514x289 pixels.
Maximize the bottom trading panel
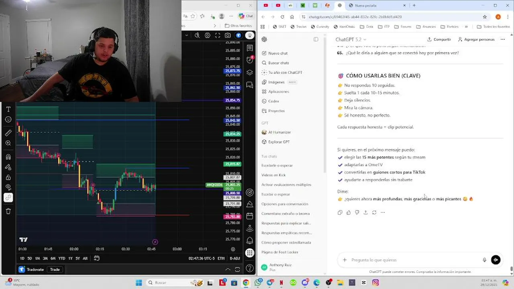[x=238, y=269]
